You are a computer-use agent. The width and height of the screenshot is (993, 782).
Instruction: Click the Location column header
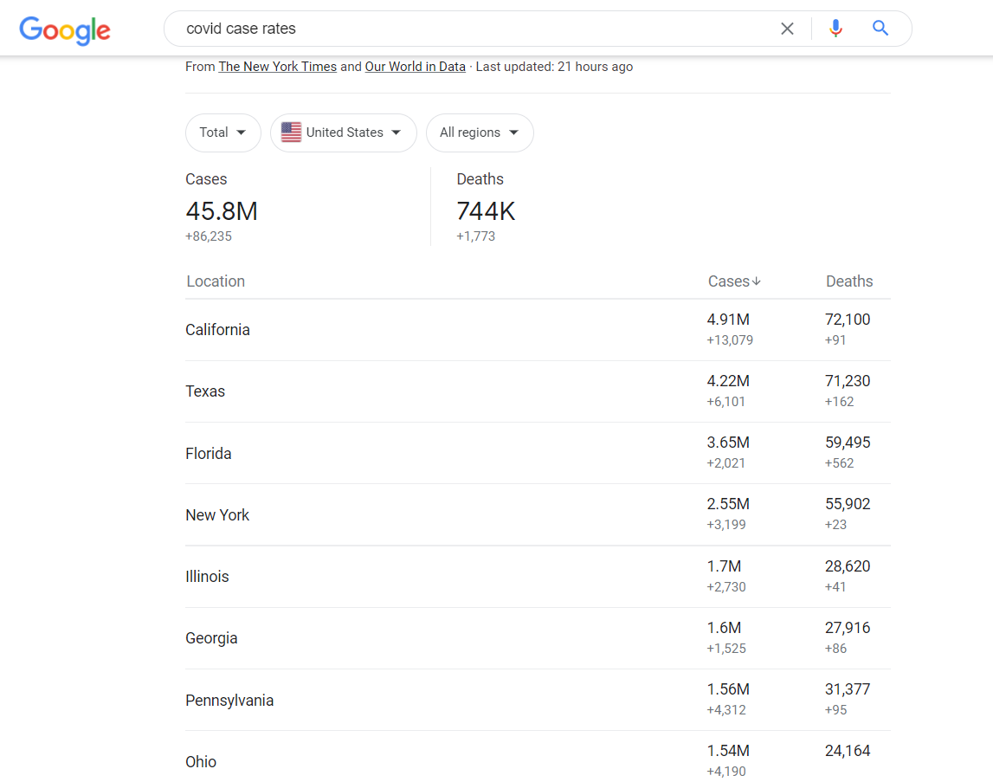(216, 281)
